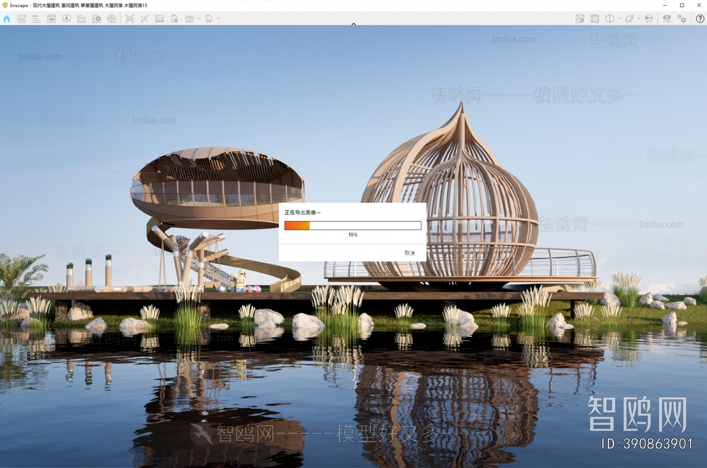Expand the EXE export dropdown arrow
This screenshot has width=707, height=468.
[219, 19]
